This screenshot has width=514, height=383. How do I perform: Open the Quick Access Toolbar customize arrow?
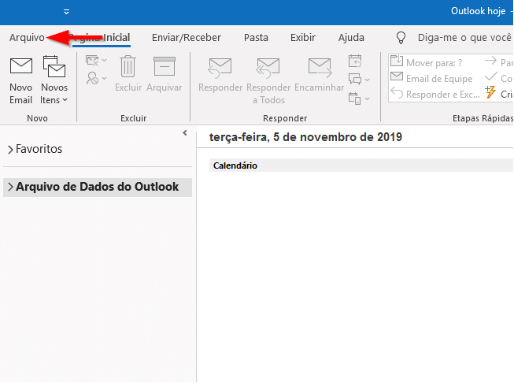click(x=67, y=12)
